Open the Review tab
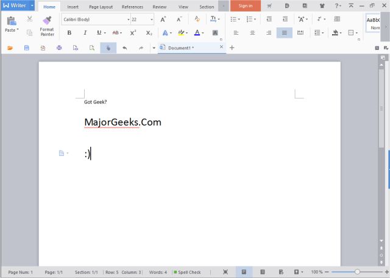Viewport: 390px width, 278px height. point(160,7)
